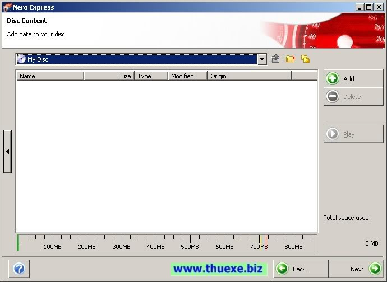Close the Nero Express window
Viewport: 387px width, 282px height.
pyautogui.click(x=379, y=7)
